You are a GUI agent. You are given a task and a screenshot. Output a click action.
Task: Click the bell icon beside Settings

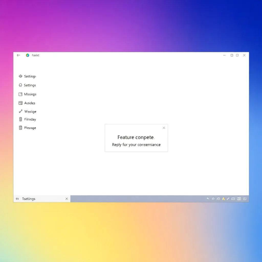(20, 85)
